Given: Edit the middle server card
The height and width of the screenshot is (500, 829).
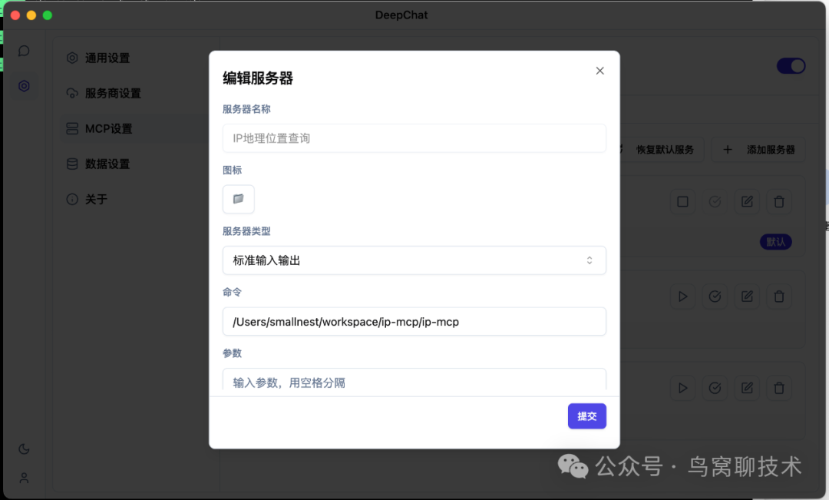Looking at the screenshot, I should 747,296.
